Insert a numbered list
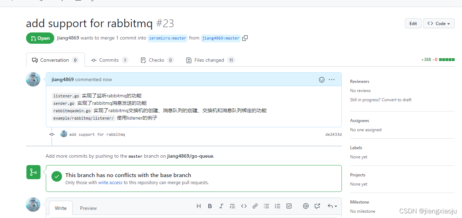Screen dimensions: 462x218 [x=278, y=206]
